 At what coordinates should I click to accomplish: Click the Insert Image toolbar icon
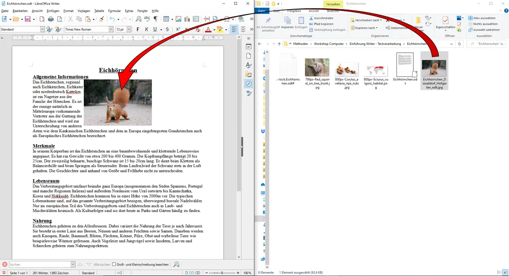[x=178, y=19]
